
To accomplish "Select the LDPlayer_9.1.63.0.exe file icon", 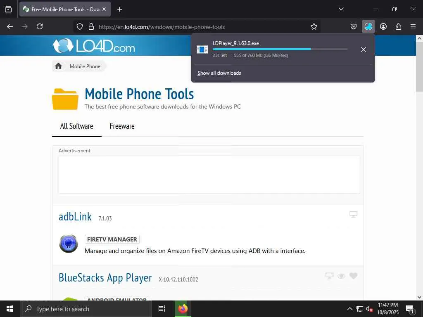I will click(x=202, y=50).
